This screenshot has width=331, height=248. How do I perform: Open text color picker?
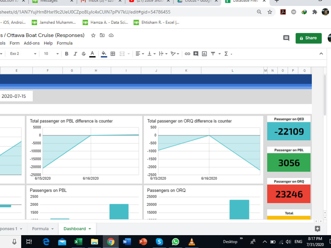(x=92, y=54)
